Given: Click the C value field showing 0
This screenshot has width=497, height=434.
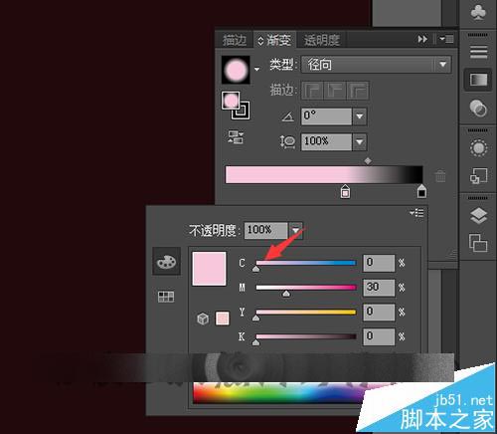Looking at the screenshot, I should 379,263.
